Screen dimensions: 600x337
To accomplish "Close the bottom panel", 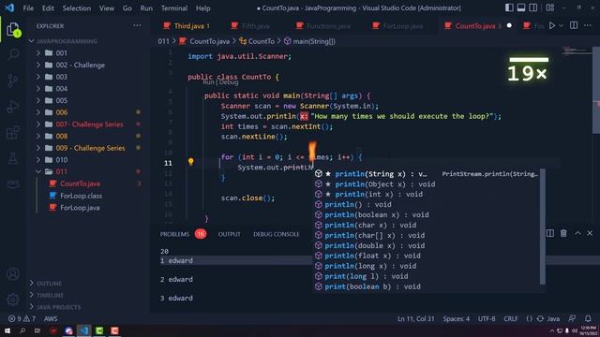I will pyautogui.click(x=590, y=233).
